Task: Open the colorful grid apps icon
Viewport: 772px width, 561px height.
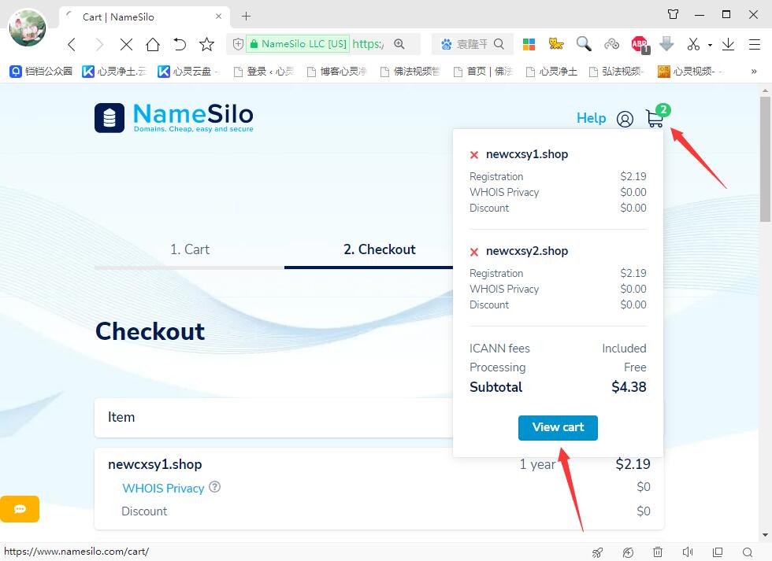Action: [x=529, y=45]
